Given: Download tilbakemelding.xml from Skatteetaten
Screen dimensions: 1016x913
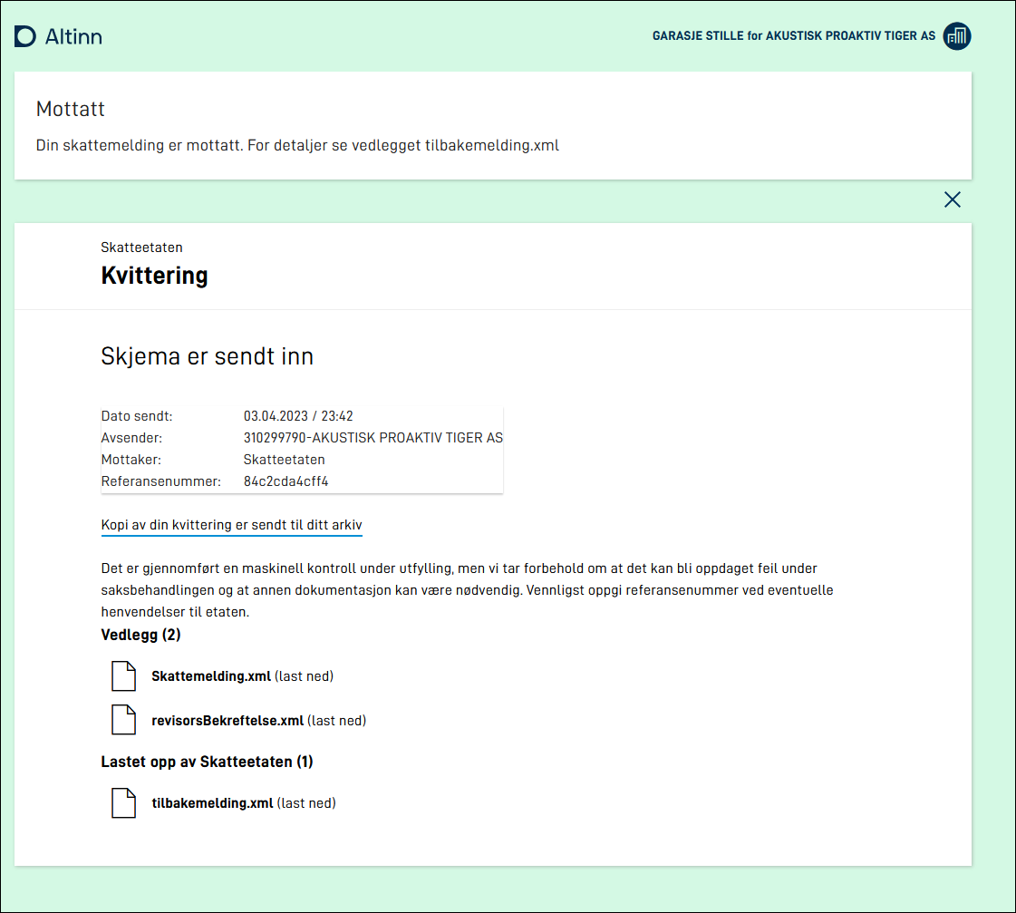Looking at the screenshot, I should point(244,803).
